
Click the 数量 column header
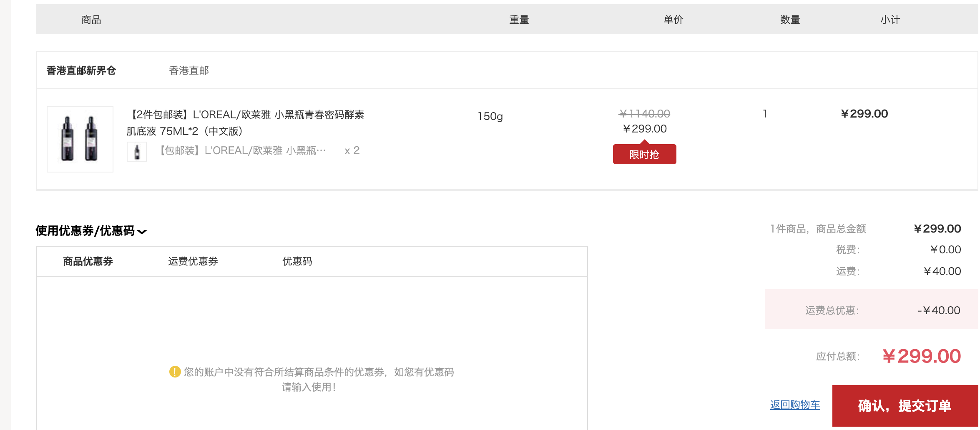tap(790, 20)
